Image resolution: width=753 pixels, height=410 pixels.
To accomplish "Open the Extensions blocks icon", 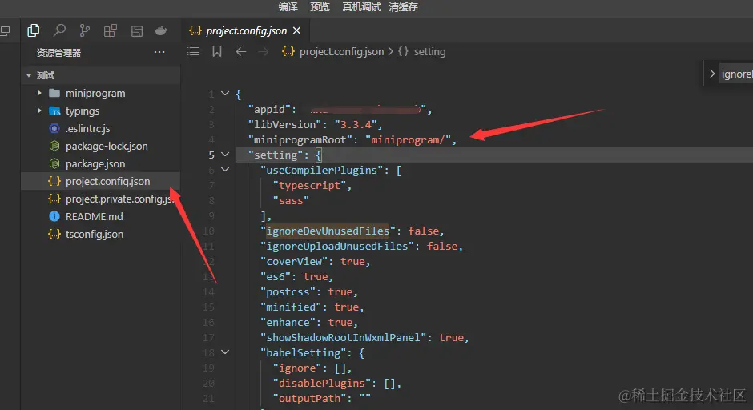I will point(111,30).
